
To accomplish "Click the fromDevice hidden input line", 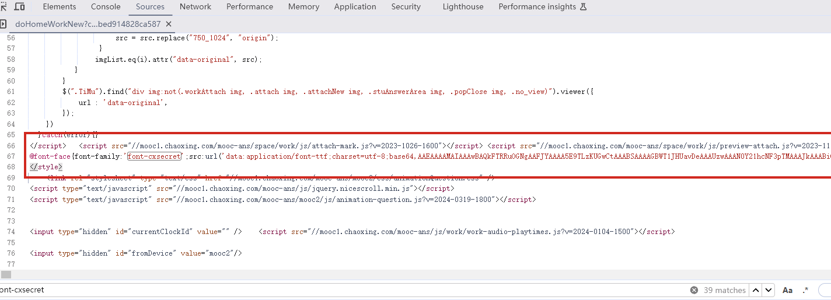I will tap(136, 253).
